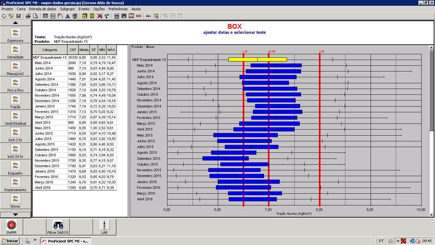Screen dimensions: 435x245
Task: Click the MÁX column header
Action: click(111, 50)
